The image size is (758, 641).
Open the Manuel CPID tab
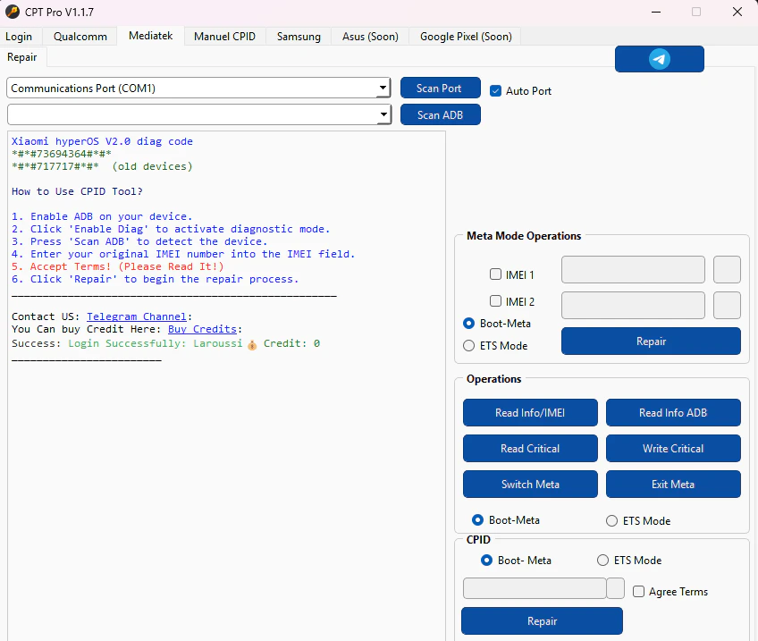pyautogui.click(x=224, y=37)
